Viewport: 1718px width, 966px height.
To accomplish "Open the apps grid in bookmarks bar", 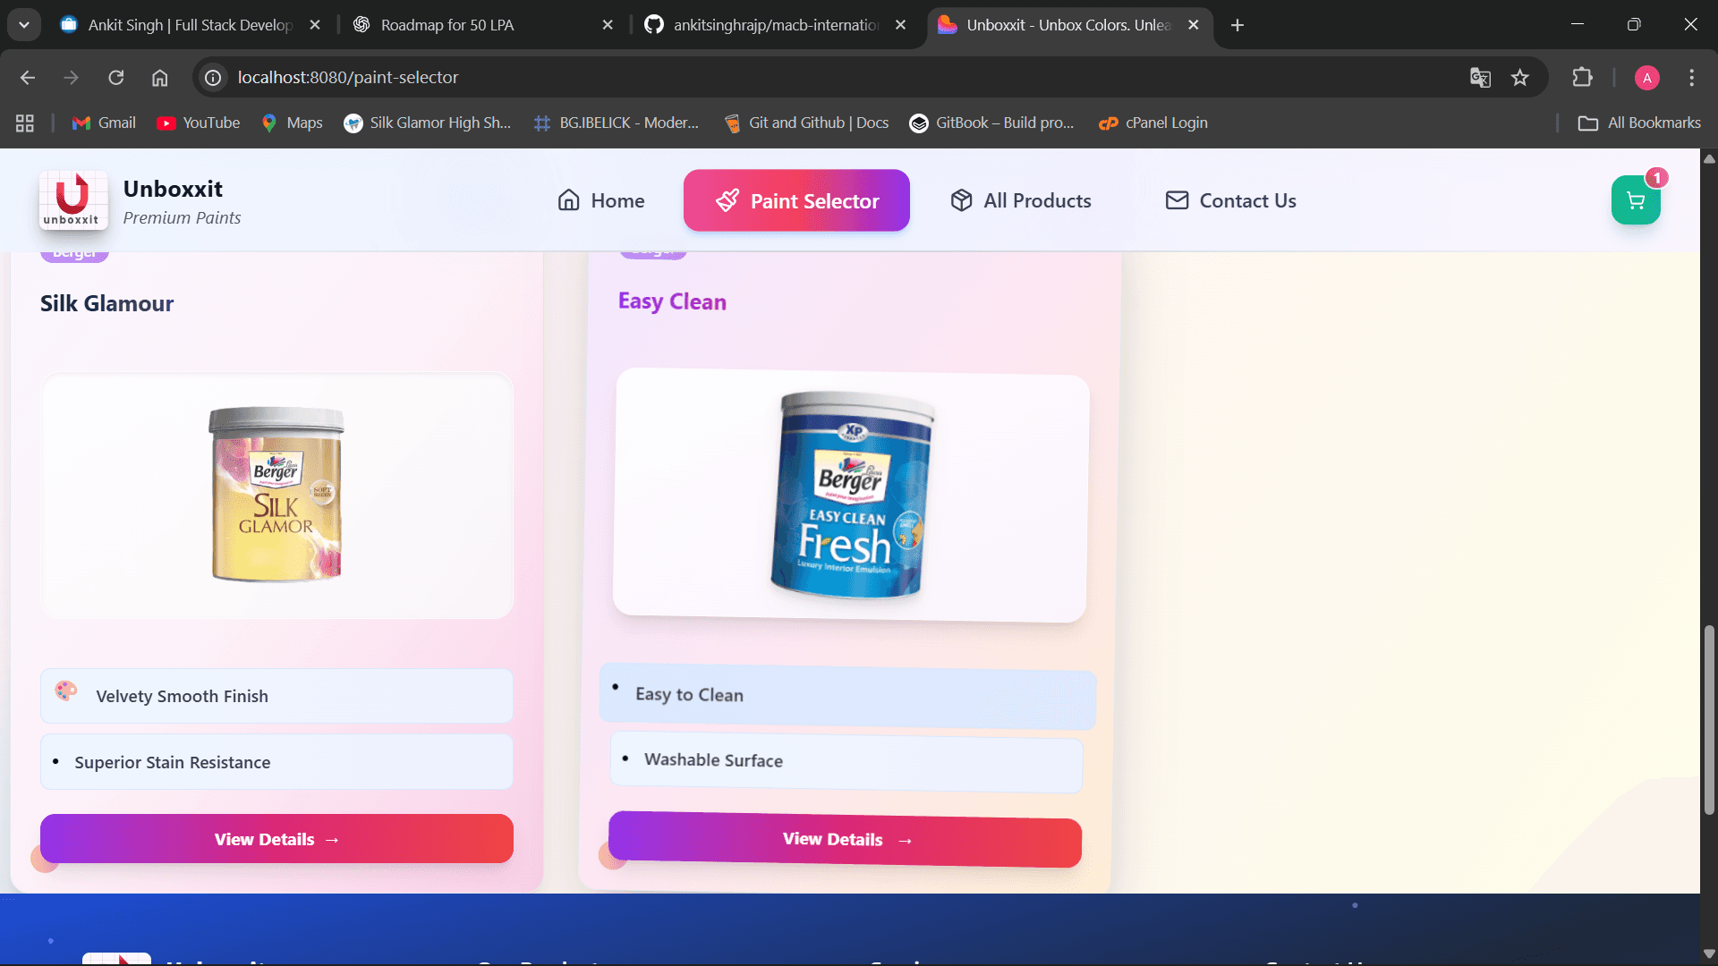I will coord(25,123).
